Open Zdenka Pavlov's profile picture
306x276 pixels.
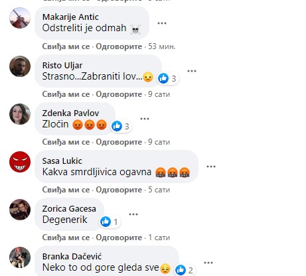(20, 114)
